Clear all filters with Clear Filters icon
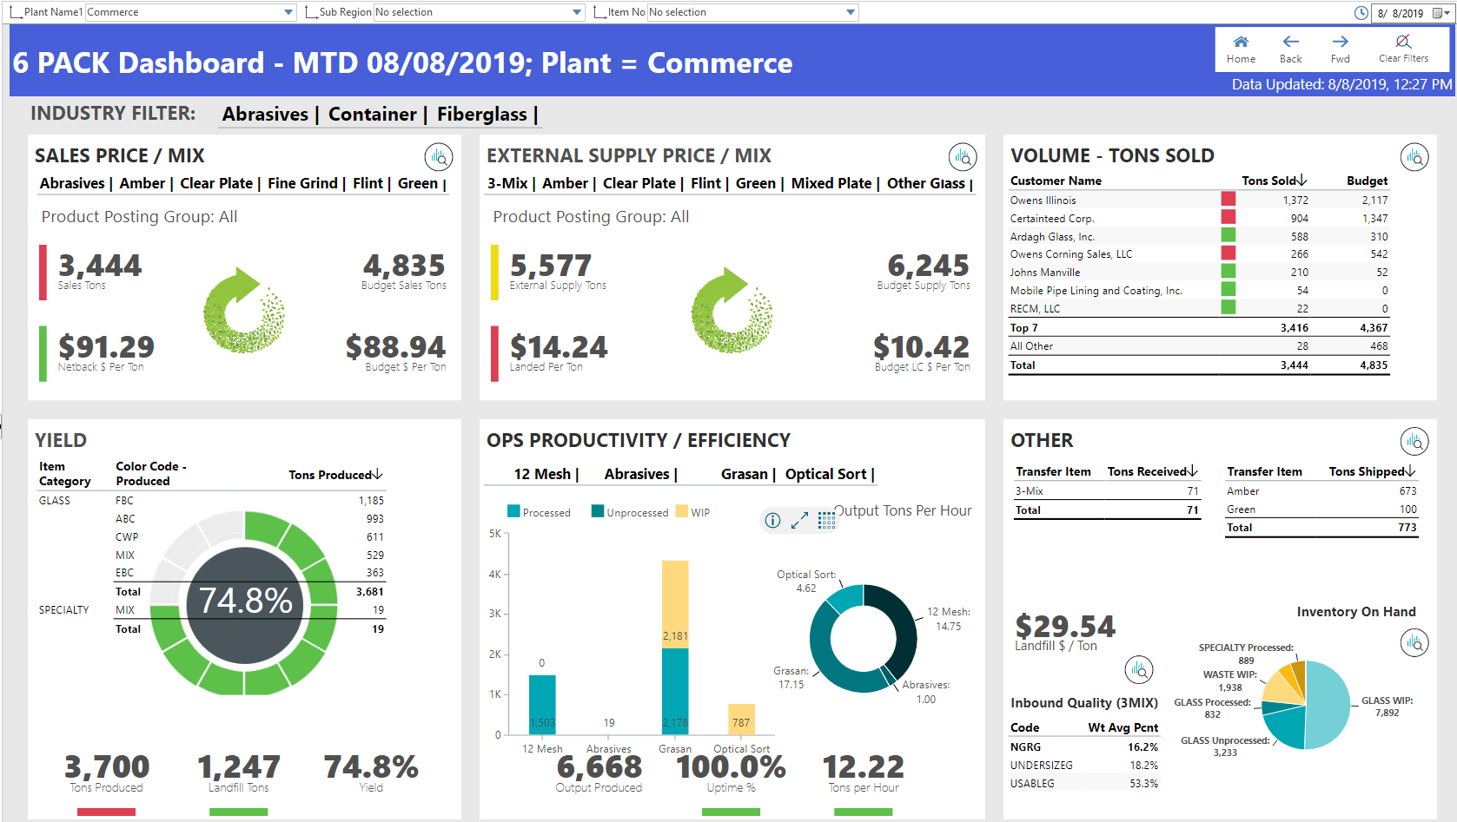Screen dimensions: 1457x822 [x=1402, y=43]
